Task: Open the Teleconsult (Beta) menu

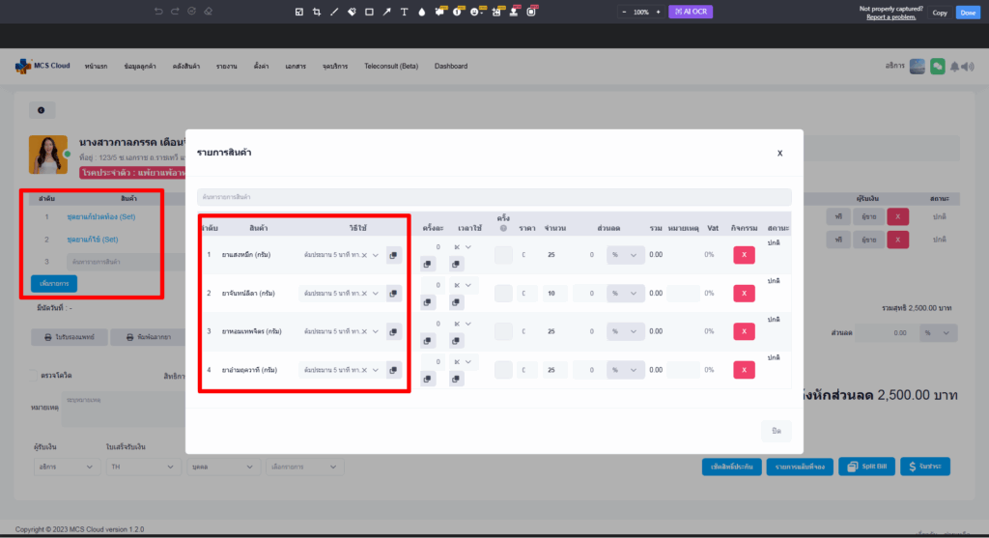Action: point(391,67)
